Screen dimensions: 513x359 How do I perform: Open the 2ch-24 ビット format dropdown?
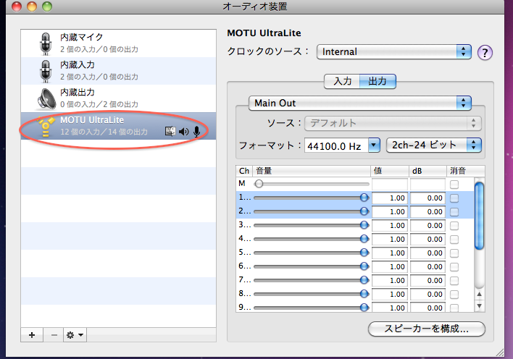coord(434,145)
